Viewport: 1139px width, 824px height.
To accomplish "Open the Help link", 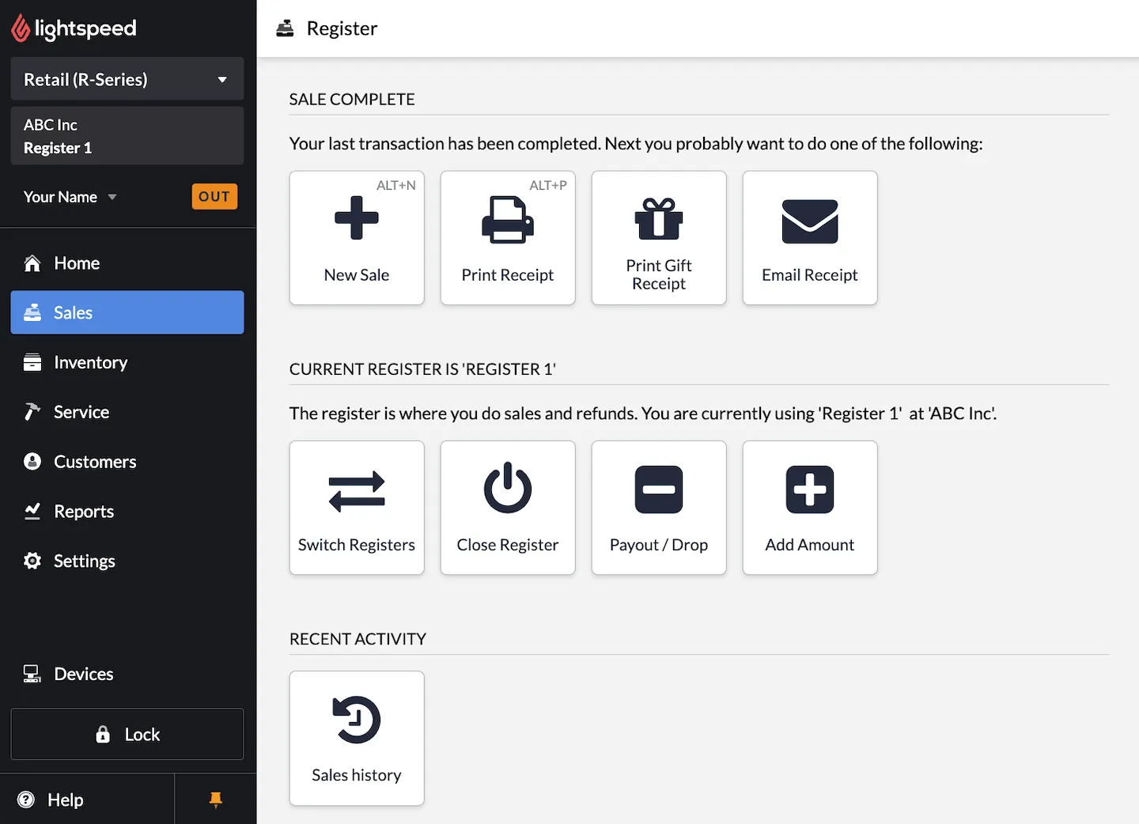I will pyautogui.click(x=65, y=799).
